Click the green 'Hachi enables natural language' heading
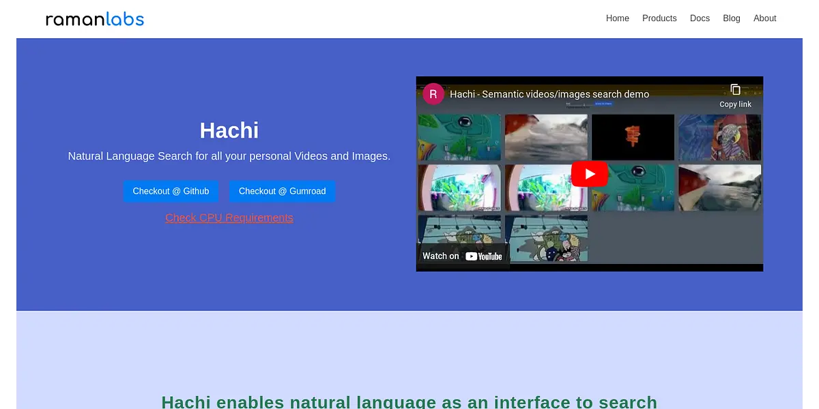 point(409,402)
